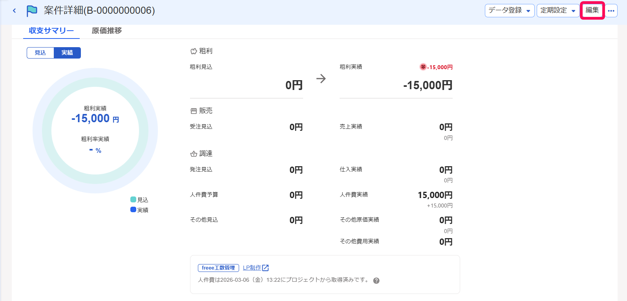
Task: Click the 人件費実績 value 15,000円
Action: (435, 195)
